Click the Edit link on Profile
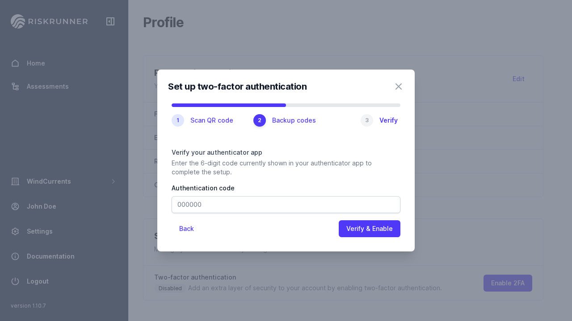The image size is (572, 321). point(518,79)
